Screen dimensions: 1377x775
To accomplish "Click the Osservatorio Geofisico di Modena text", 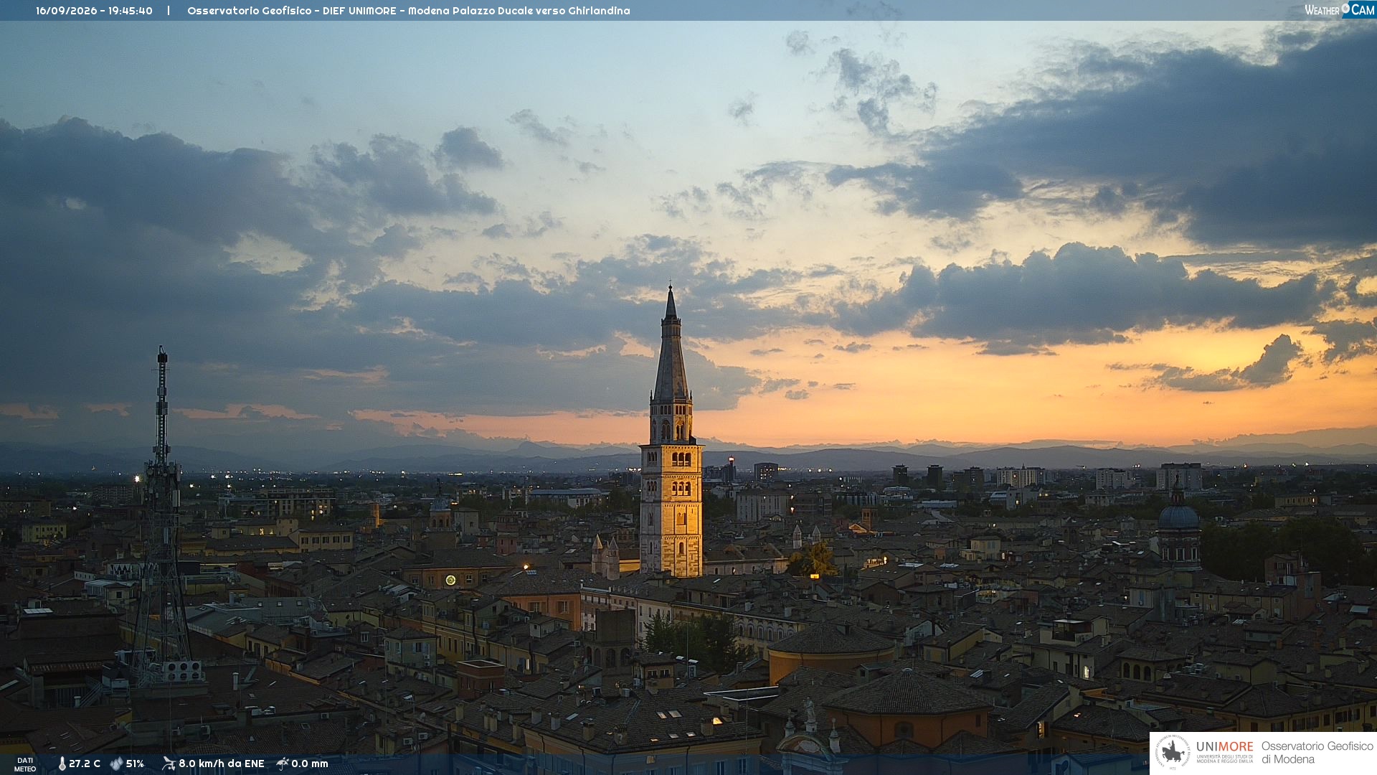I will (x=1317, y=752).
